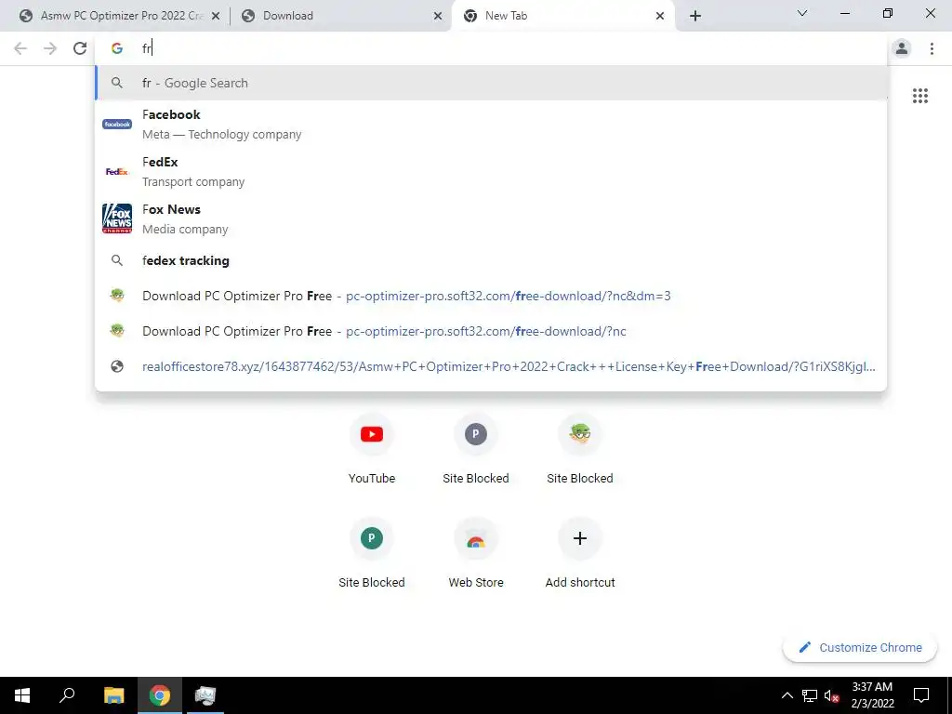Viewport: 952px width, 714px height.
Task: Select the Facebook suggestion
Action: [491, 125]
